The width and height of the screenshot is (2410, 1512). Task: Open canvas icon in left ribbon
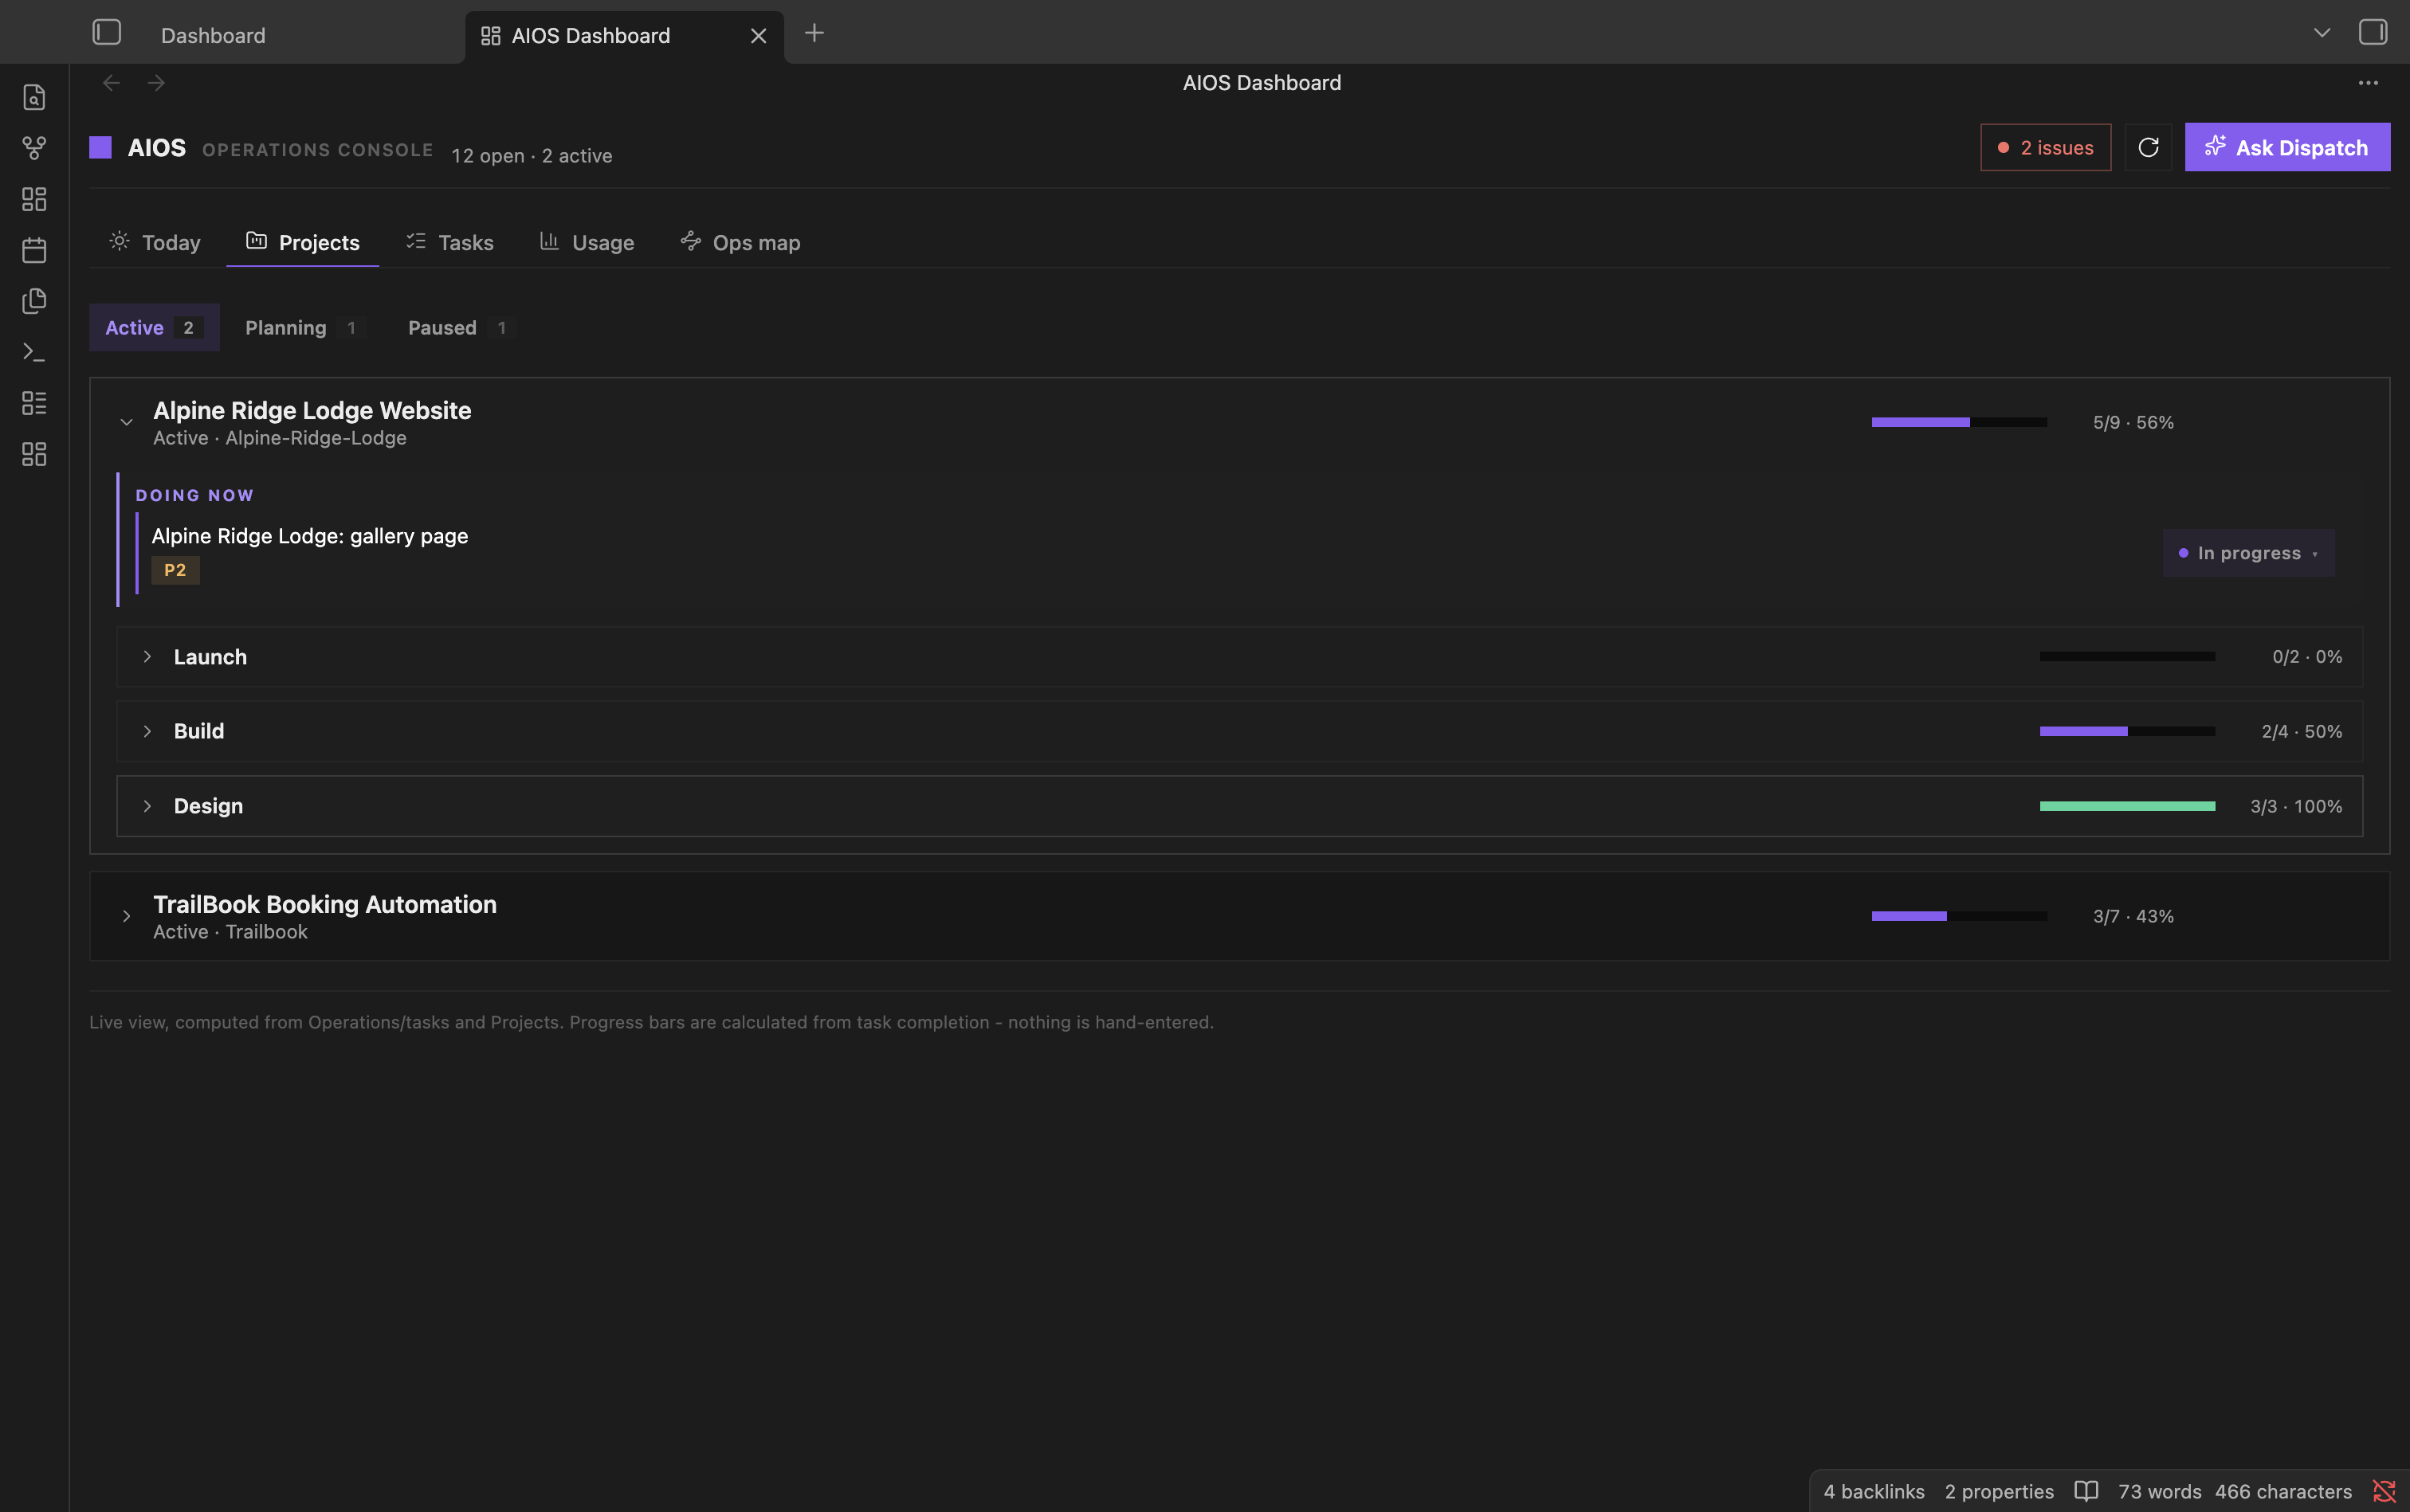34,199
